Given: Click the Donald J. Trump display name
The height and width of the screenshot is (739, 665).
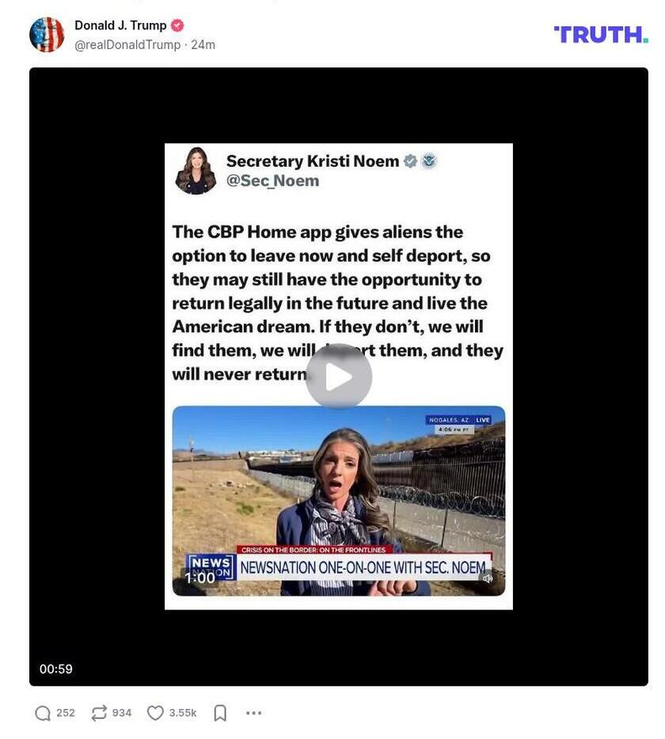Looking at the screenshot, I should coord(120,25).
